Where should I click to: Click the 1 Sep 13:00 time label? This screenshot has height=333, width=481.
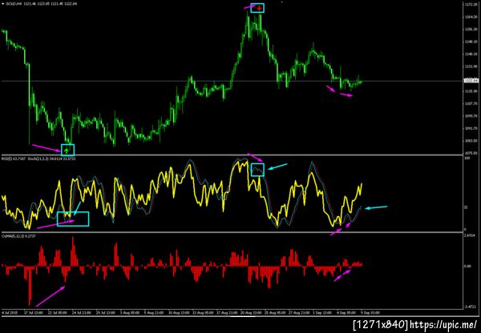(x=321, y=314)
